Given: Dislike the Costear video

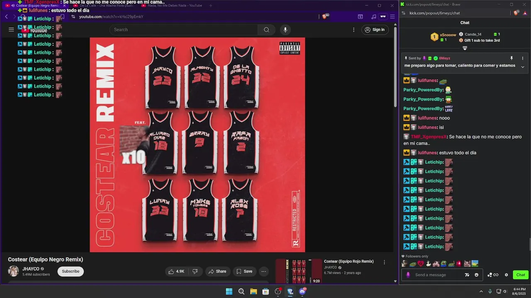Looking at the screenshot, I should [x=195, y=272].
